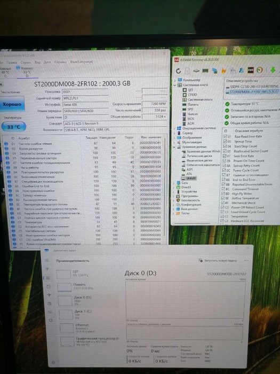This screenshot has height=374, width=280.
Task: Toggle checkbox for Mechanical Shock
Action: tap(222, 202)
